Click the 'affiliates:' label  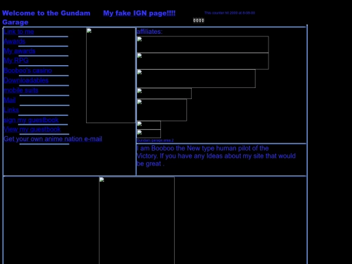[x=149, y=32]
